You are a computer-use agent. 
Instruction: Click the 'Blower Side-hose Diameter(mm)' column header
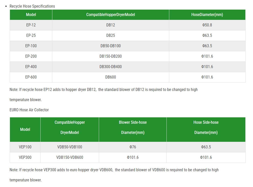pos(133,130)
